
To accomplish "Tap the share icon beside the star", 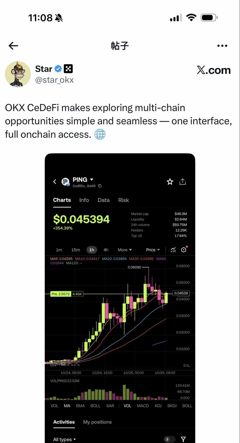I will [x=183, y=182].
